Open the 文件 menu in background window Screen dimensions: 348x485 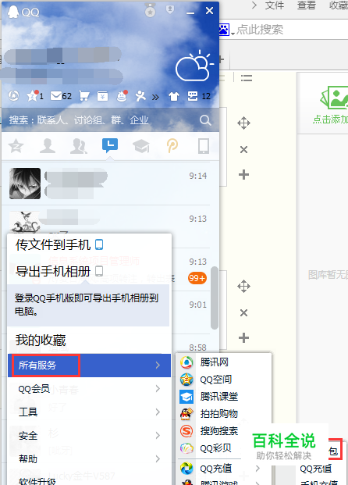(x=274, y=5)
